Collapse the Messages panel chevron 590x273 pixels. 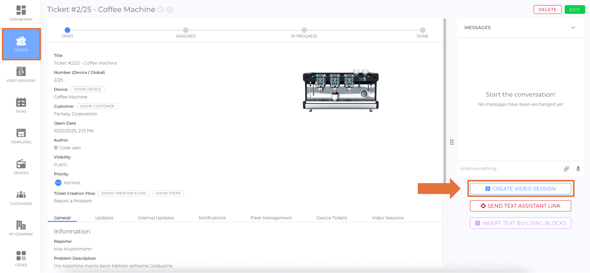tap(573, 28)
